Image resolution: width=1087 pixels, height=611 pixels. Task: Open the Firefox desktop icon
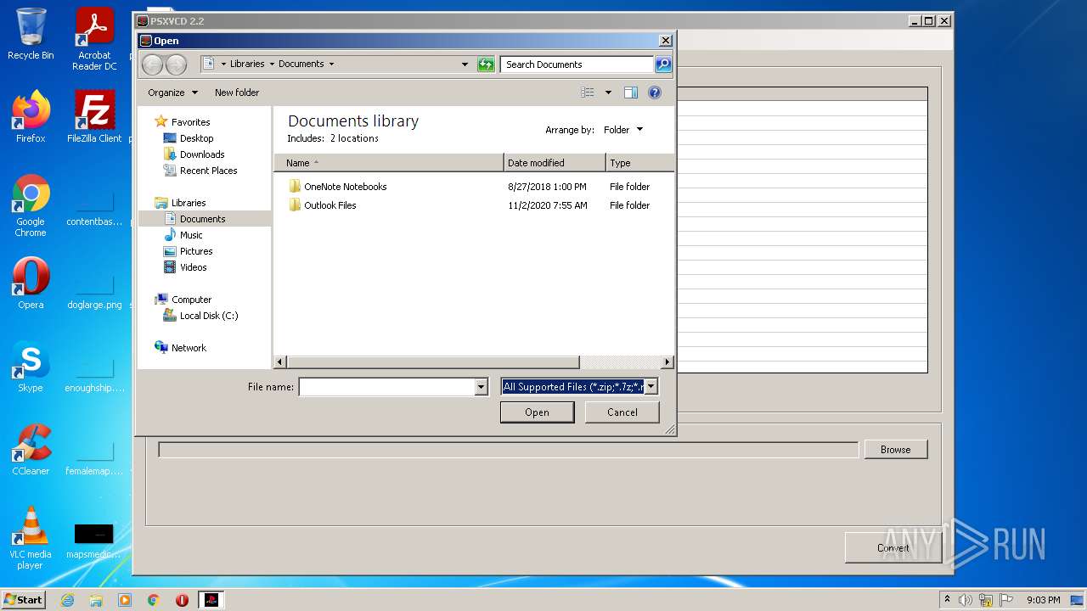(31, 117)
